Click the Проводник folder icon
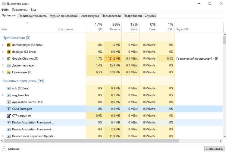Image resolution: width=226 pixels, height=154 pixels. (9, 72)
